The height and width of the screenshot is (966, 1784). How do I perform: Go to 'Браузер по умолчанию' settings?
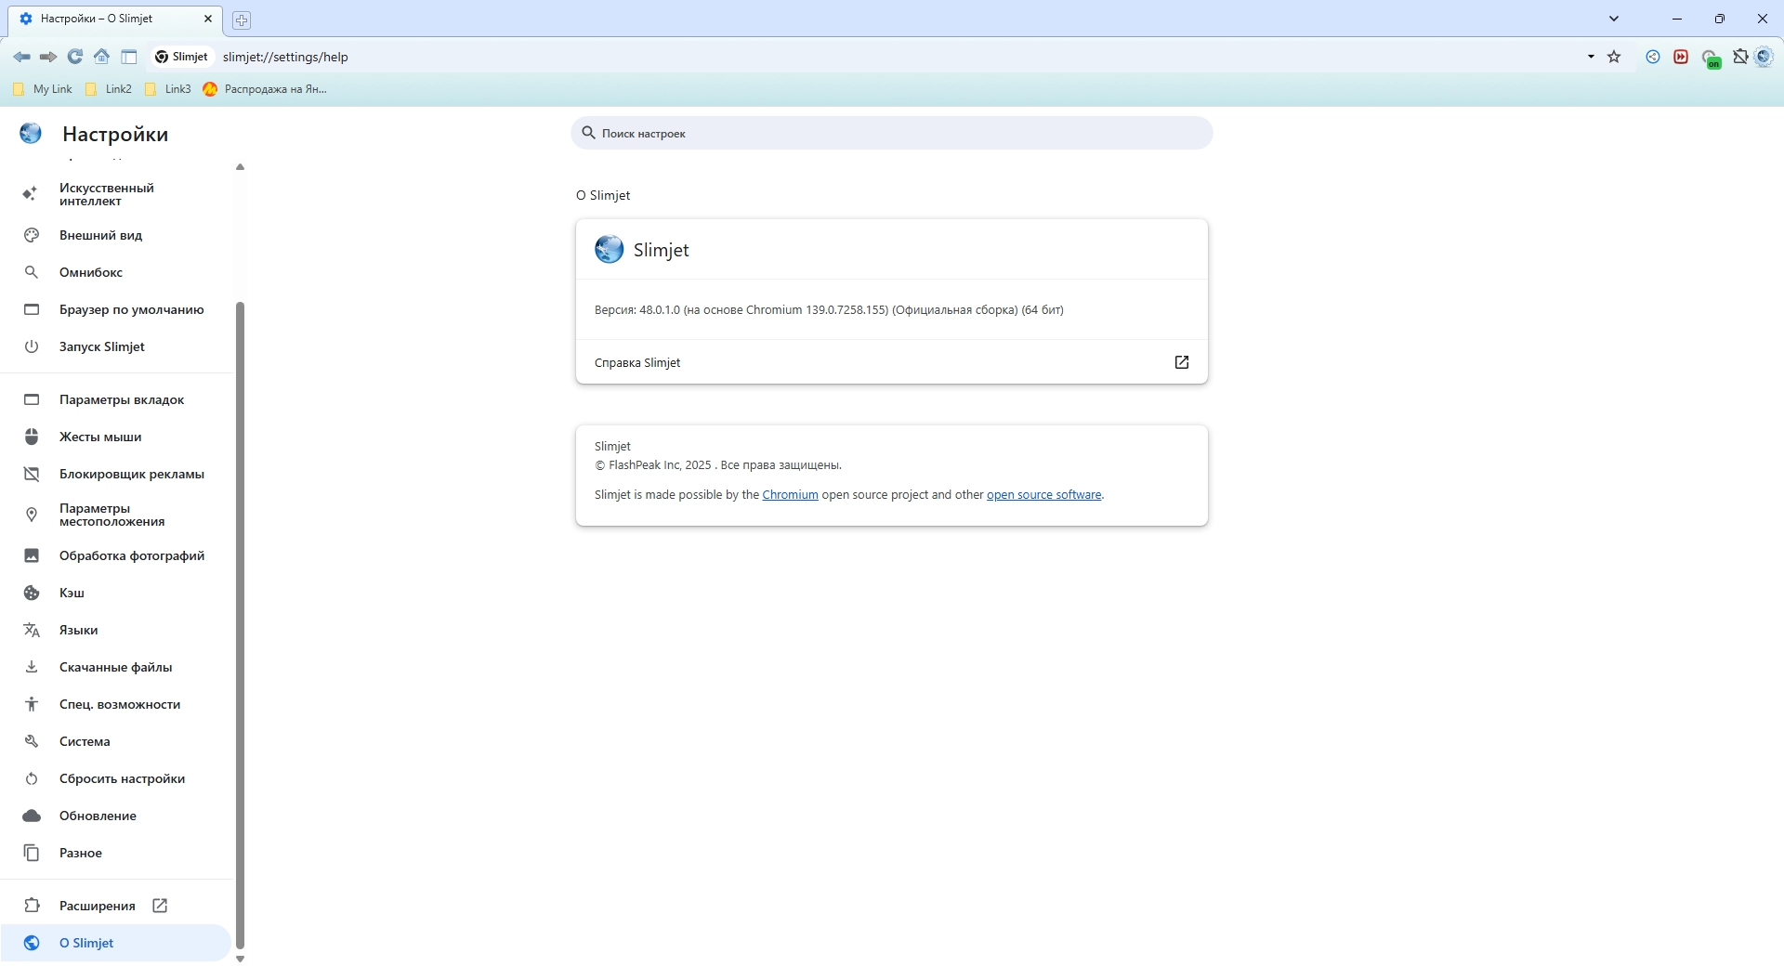116,309
